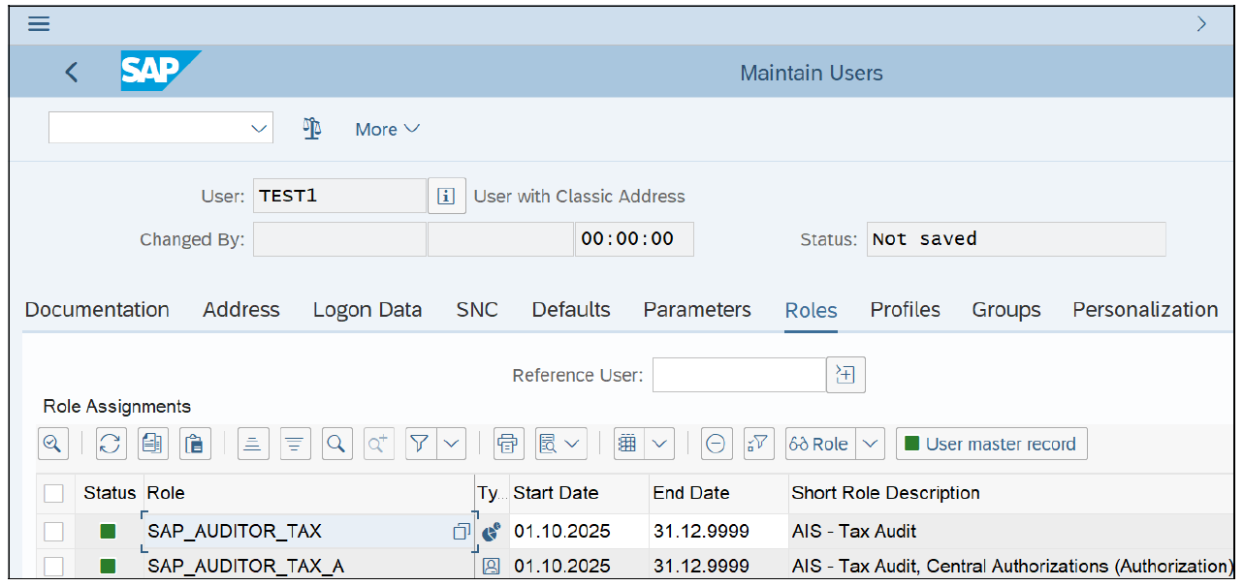Check the SAP_AUDITOR_TAX row checkbox
This screenshot has height=586, width=1244.
[x=54, y=531]
